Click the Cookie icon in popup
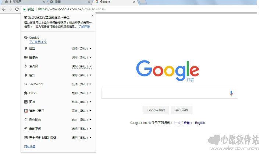 click(x=26, y=37)
